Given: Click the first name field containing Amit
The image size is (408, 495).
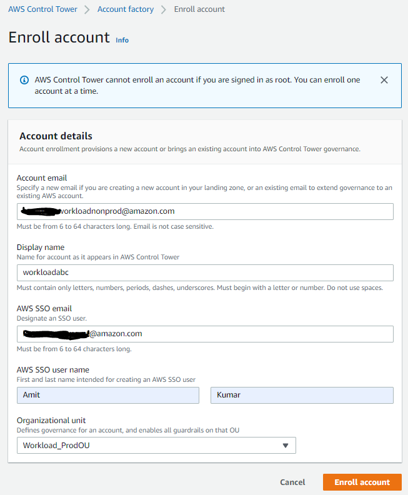Looking at the screenshot, I should coord(108,395).
